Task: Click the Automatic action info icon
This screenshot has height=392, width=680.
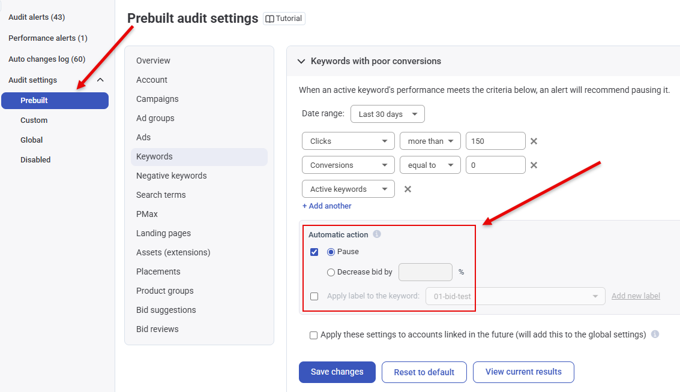Action: pyautogui.click(x=377, y=234)
